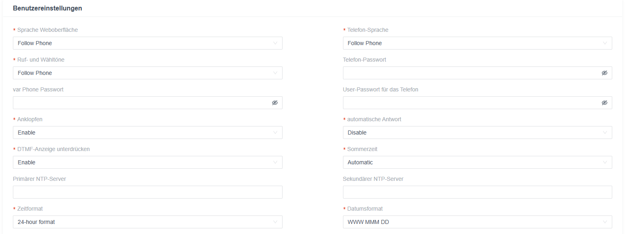The image size is (632, 234).
Task: Click the Primärer NTP-Server label
Action: coord(39,179)
